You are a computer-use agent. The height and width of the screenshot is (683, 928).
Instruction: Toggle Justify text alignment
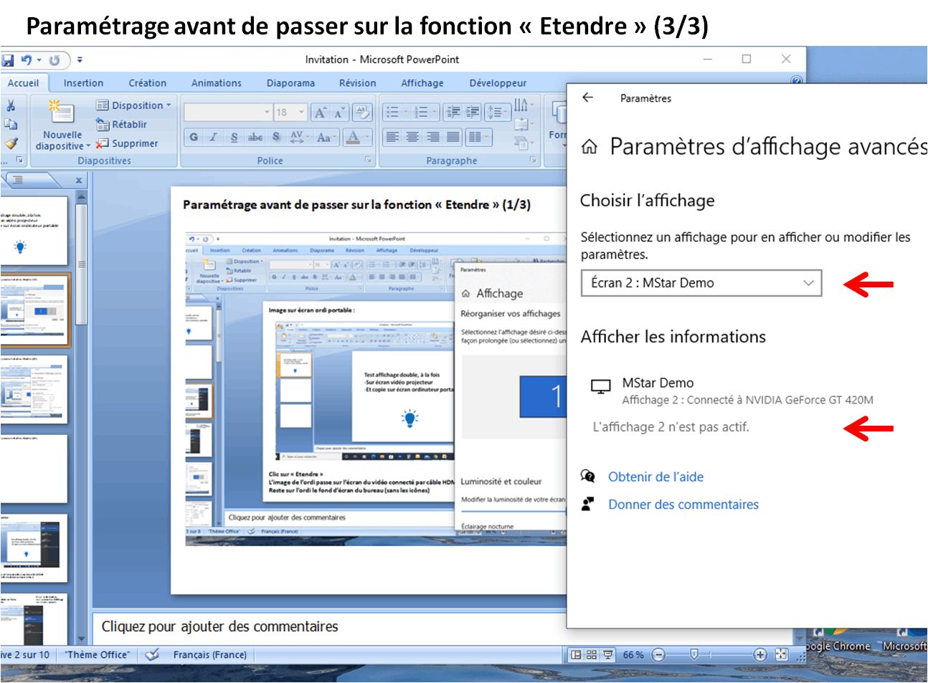[x=453, y=137]
